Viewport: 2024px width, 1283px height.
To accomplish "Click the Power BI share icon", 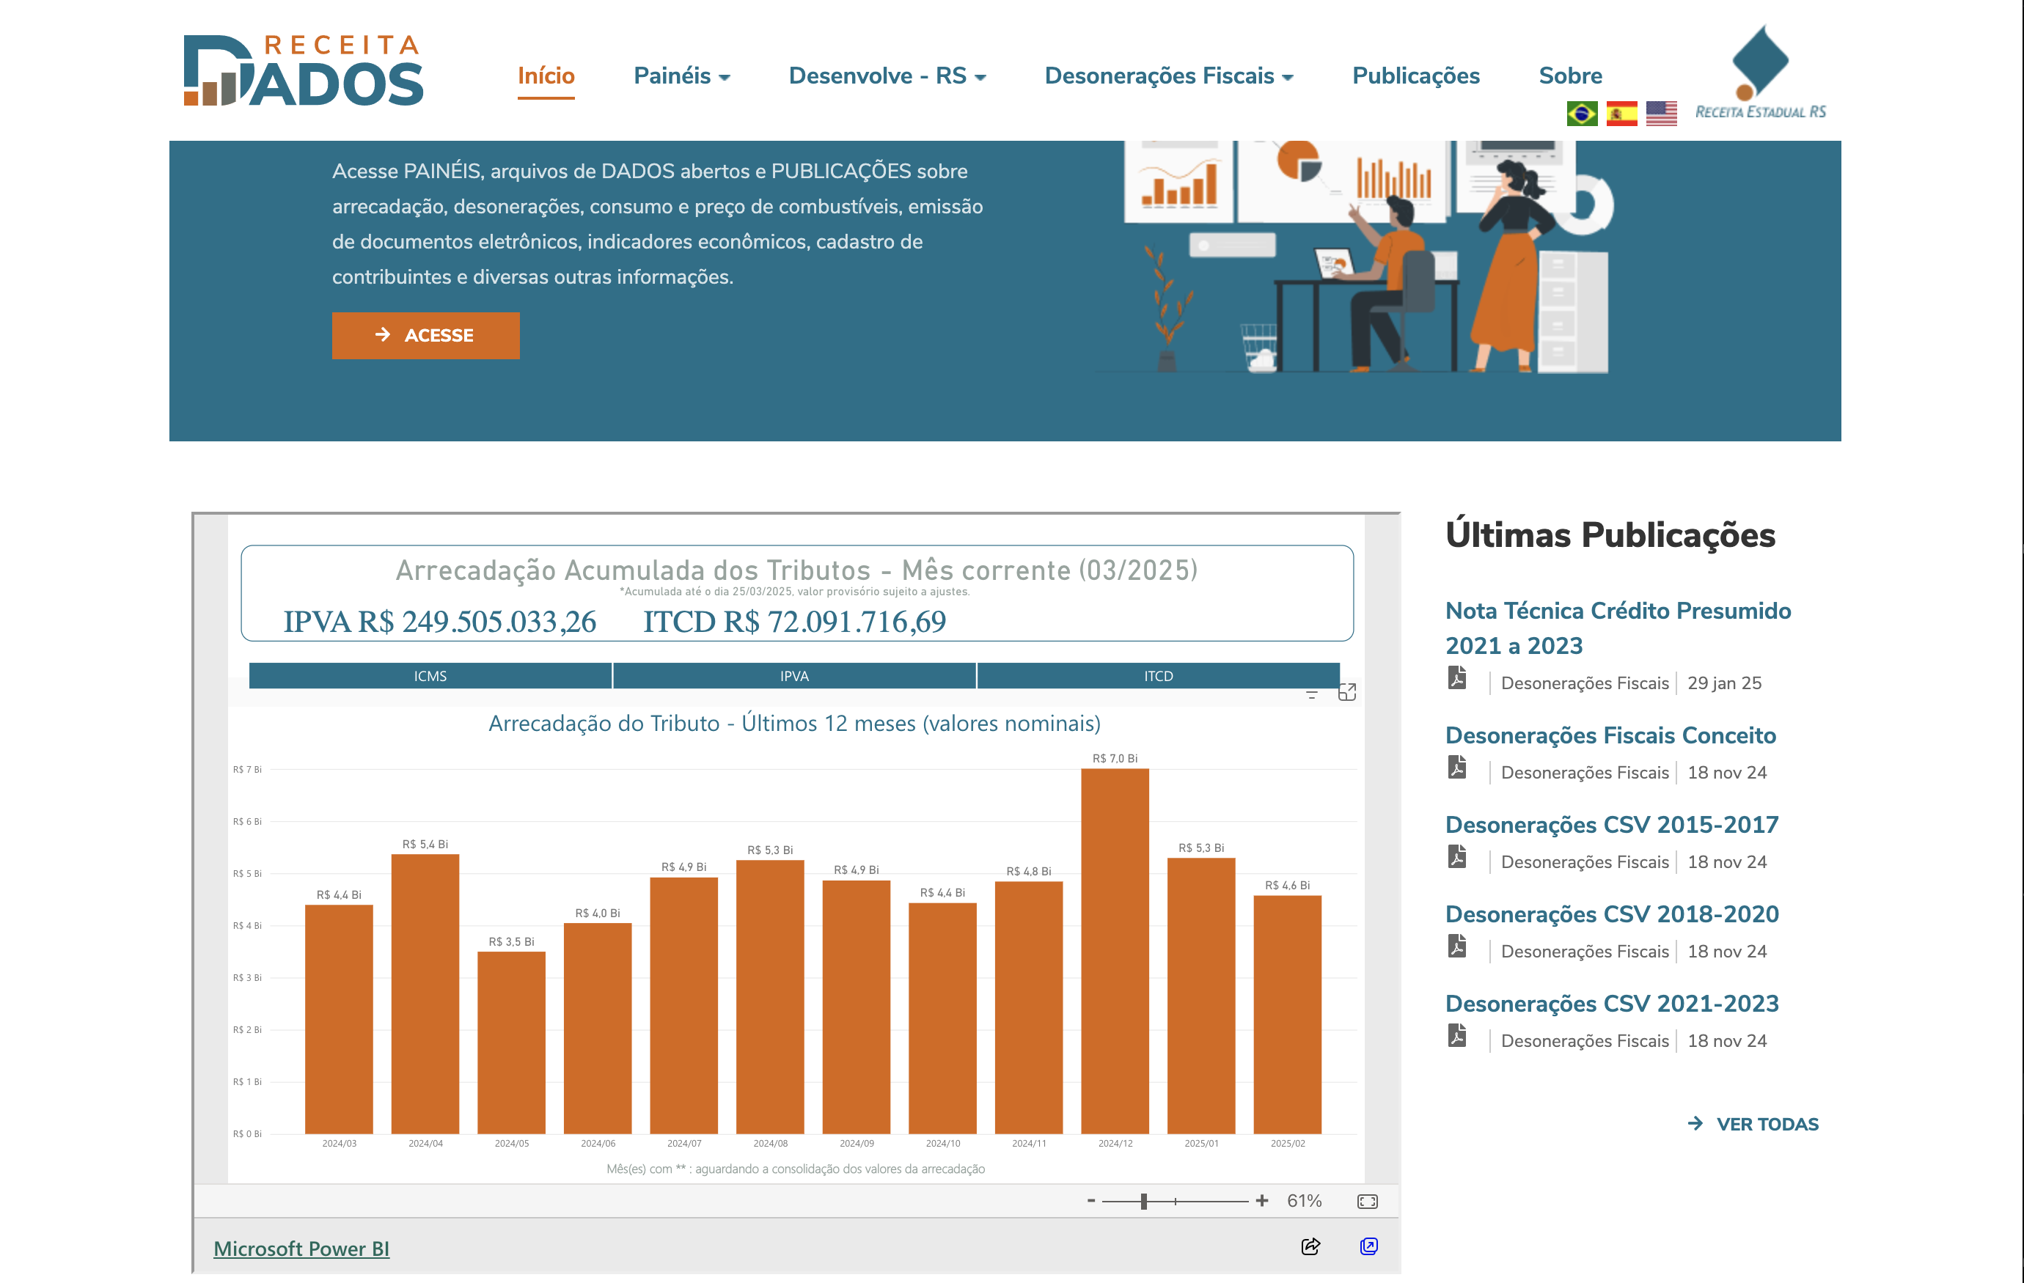I will [x=1310, y=1246].
